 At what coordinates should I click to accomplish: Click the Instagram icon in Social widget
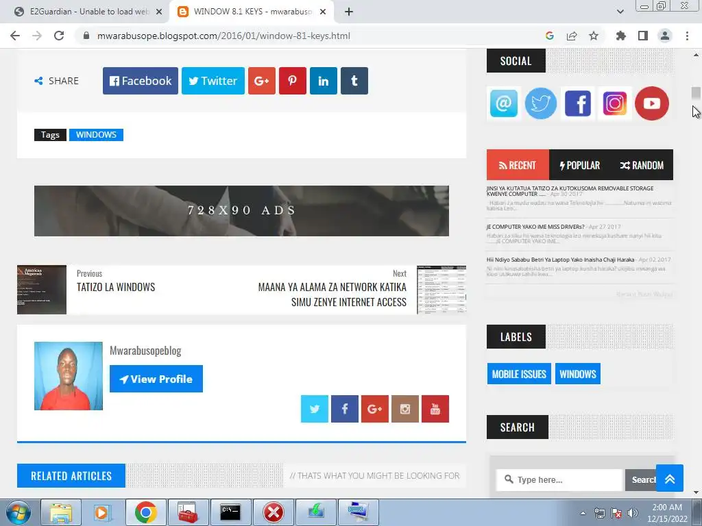[615, 103]
